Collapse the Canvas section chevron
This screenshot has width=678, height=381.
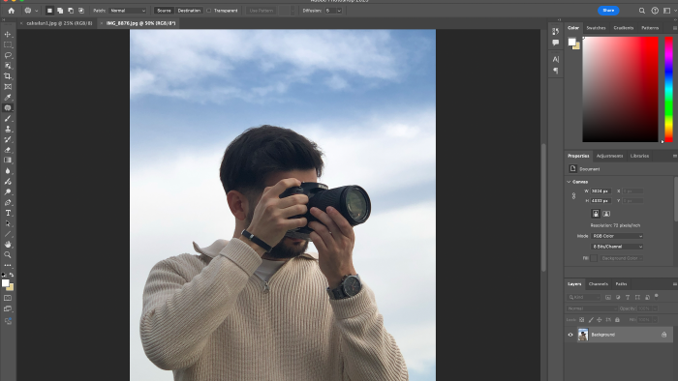tap(570, 182)
